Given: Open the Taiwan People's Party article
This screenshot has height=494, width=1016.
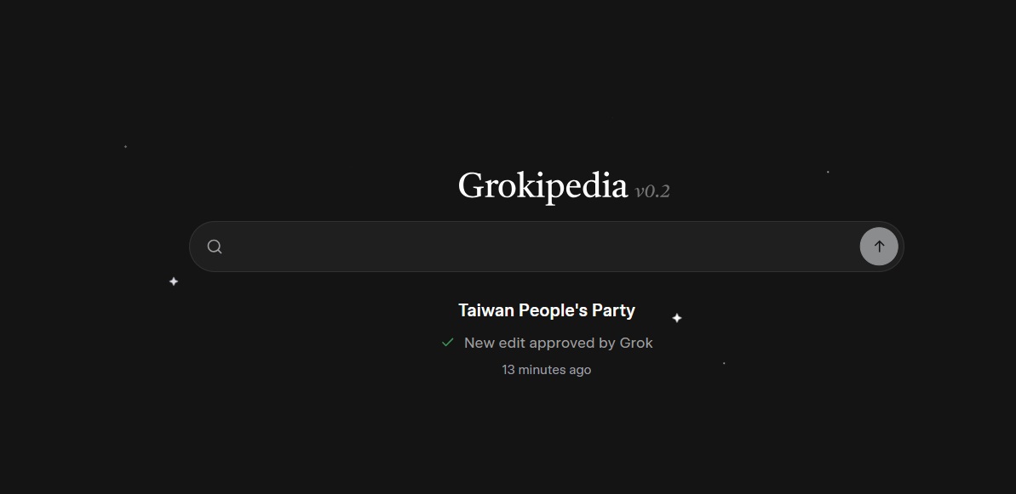Looking at the screenshot, I should coord(547,310).
